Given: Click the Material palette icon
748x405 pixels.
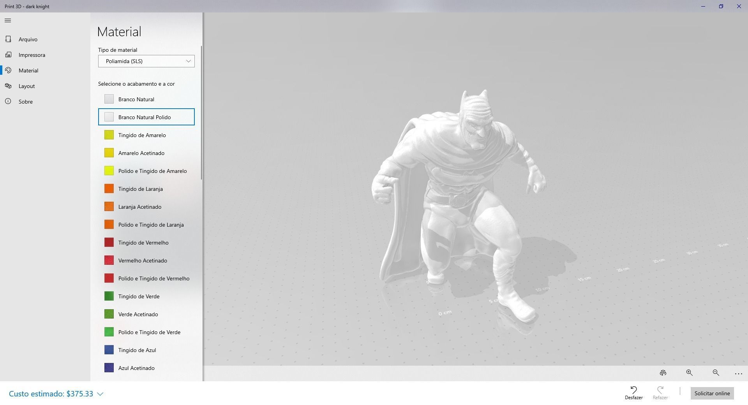Looking at the screenshot, I should 8,70.
